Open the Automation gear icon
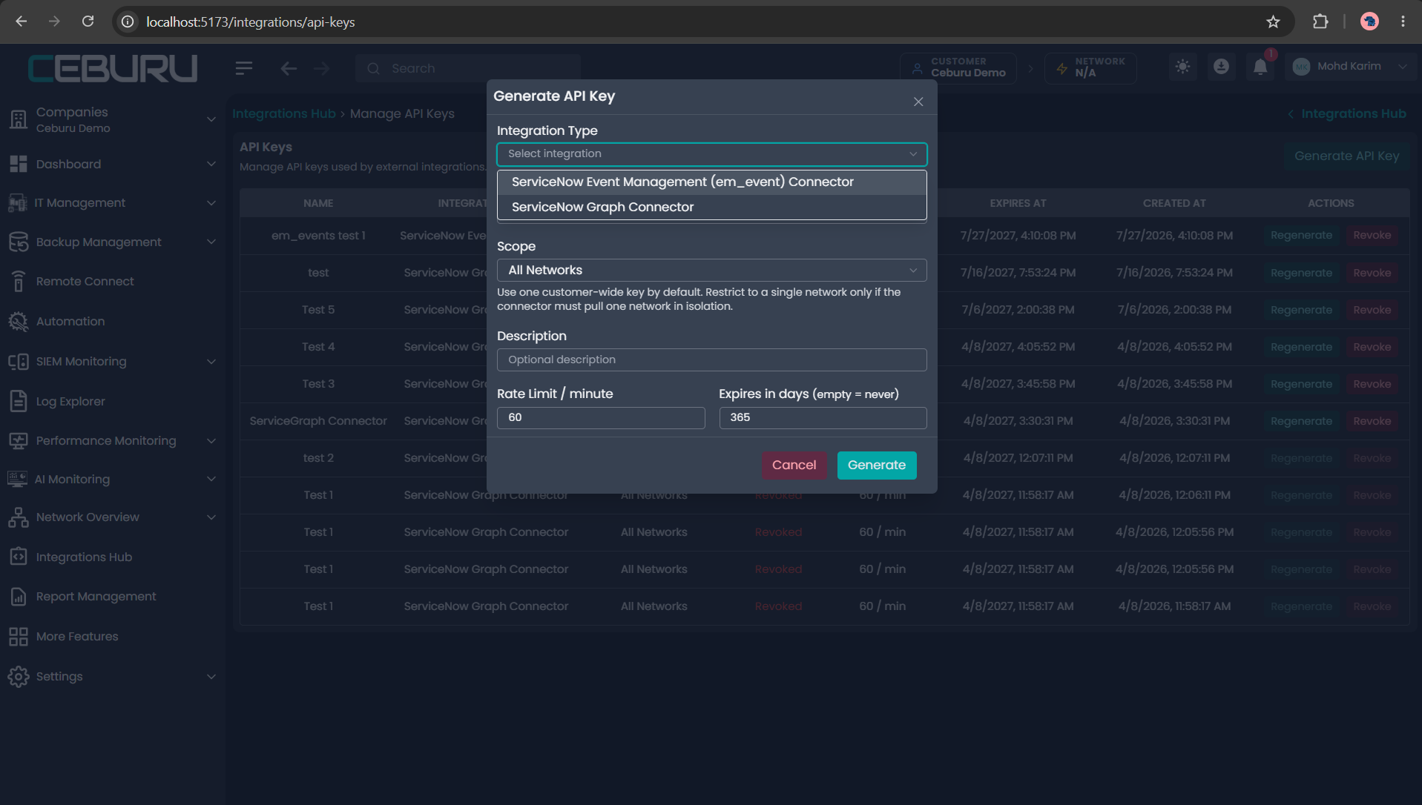 [x=19, y=321]
